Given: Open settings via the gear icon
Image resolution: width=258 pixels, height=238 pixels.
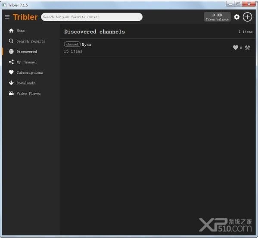Looking at the screenshot, I should [x=236, y=17].
